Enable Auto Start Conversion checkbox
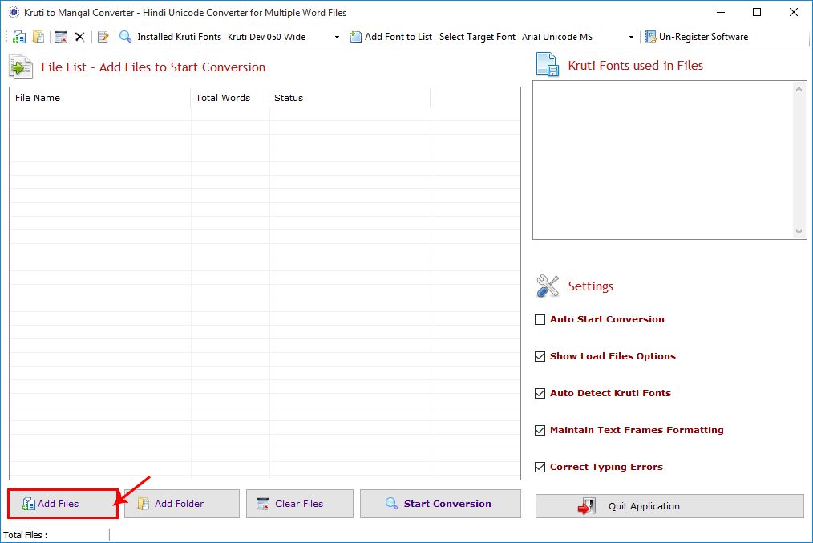This screenshot has width=813, height=543. click(540, 319)
